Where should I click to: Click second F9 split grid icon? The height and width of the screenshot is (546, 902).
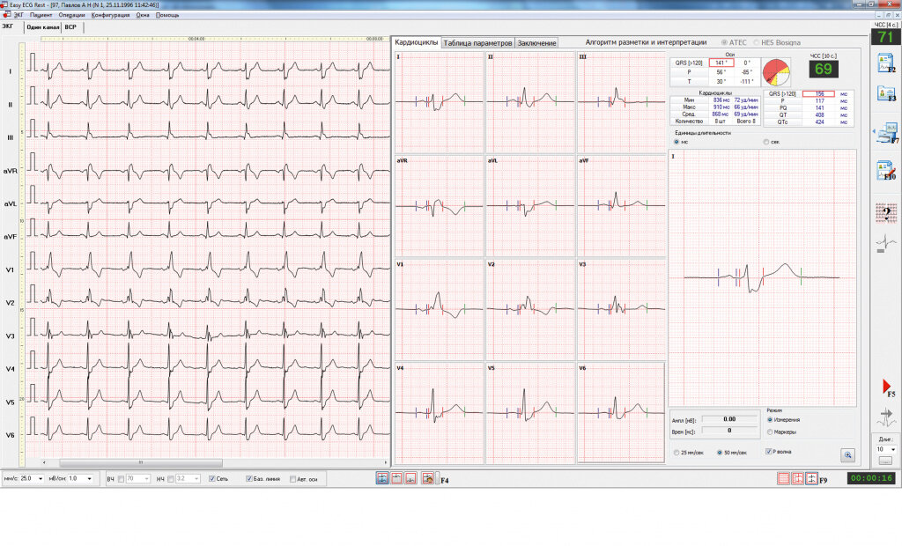[797, 479]
